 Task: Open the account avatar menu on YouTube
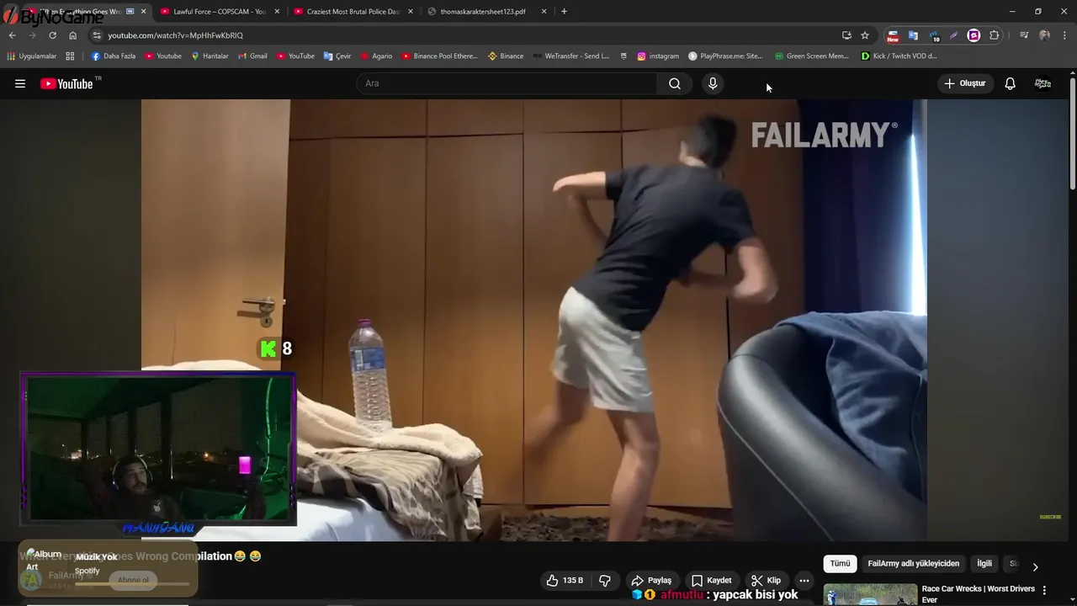tap(1043, 83)
